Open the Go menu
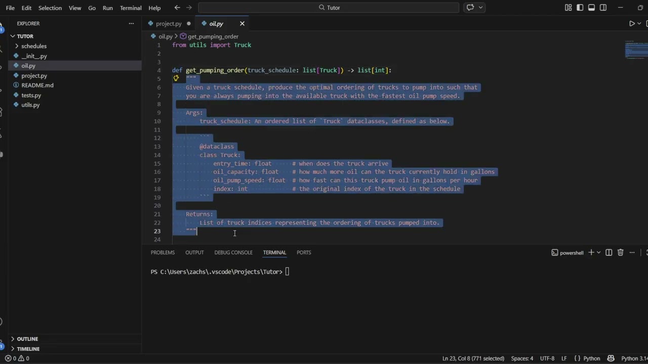Screen dimensions: 648x364 [x=92, y=8]
